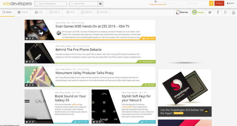Click the Password input field

click(x=199, y=3)
